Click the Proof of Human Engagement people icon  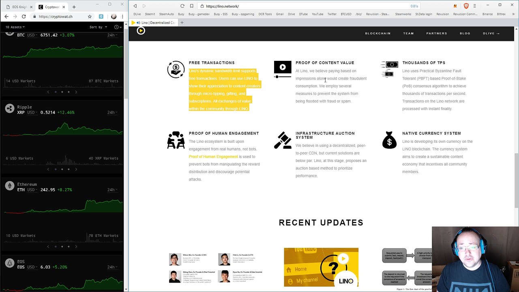coord(176,140)
